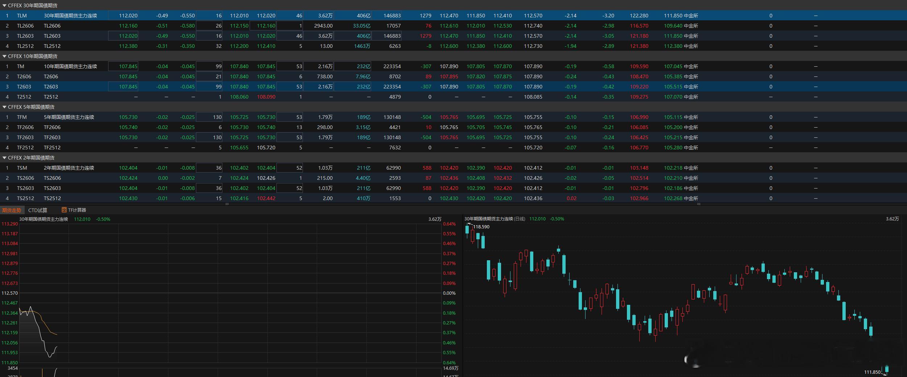Image resolution: width=907 pixels, height=377 pixels.
Task: Select 30年期国债期货主力连续 name in TLM row
Action: click(x=70, y=16)
